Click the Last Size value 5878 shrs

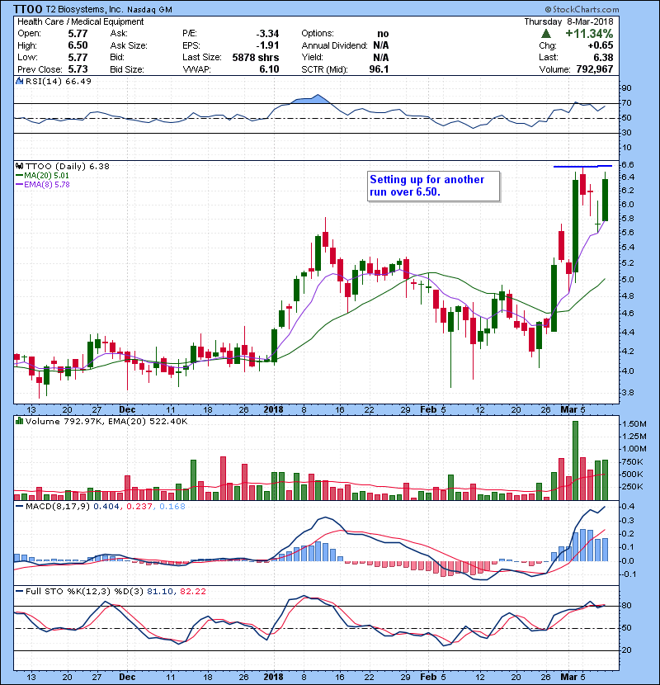pyautogui.click(x=256, y=57)
